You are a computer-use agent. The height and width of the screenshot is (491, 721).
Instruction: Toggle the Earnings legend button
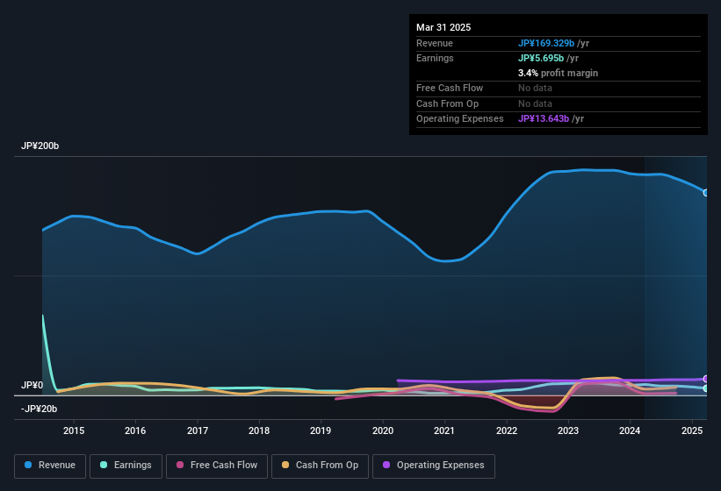coord(126,466)
